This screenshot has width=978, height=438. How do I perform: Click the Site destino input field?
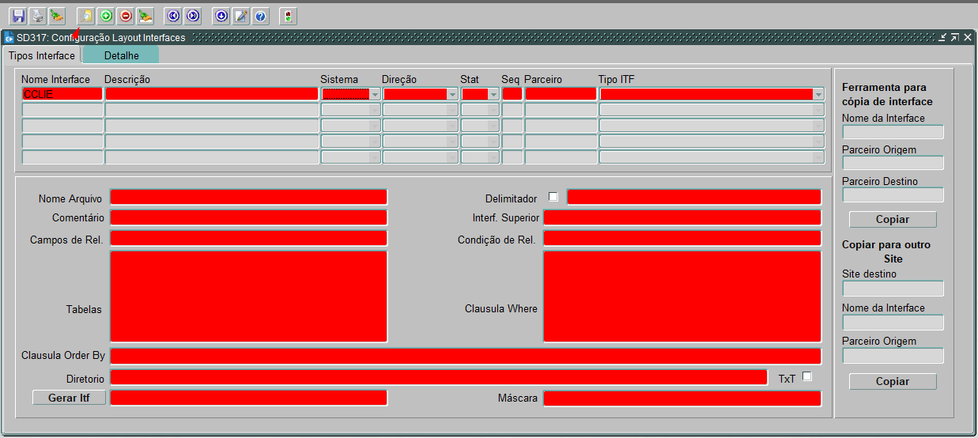click(x=893, y=289)
